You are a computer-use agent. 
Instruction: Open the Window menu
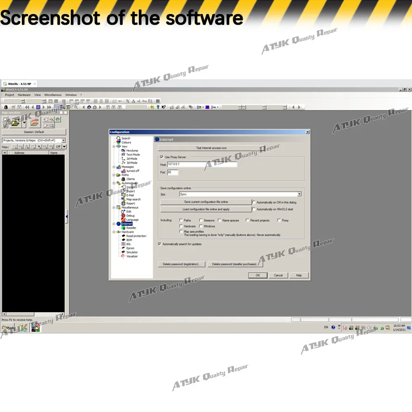[71, 95]
